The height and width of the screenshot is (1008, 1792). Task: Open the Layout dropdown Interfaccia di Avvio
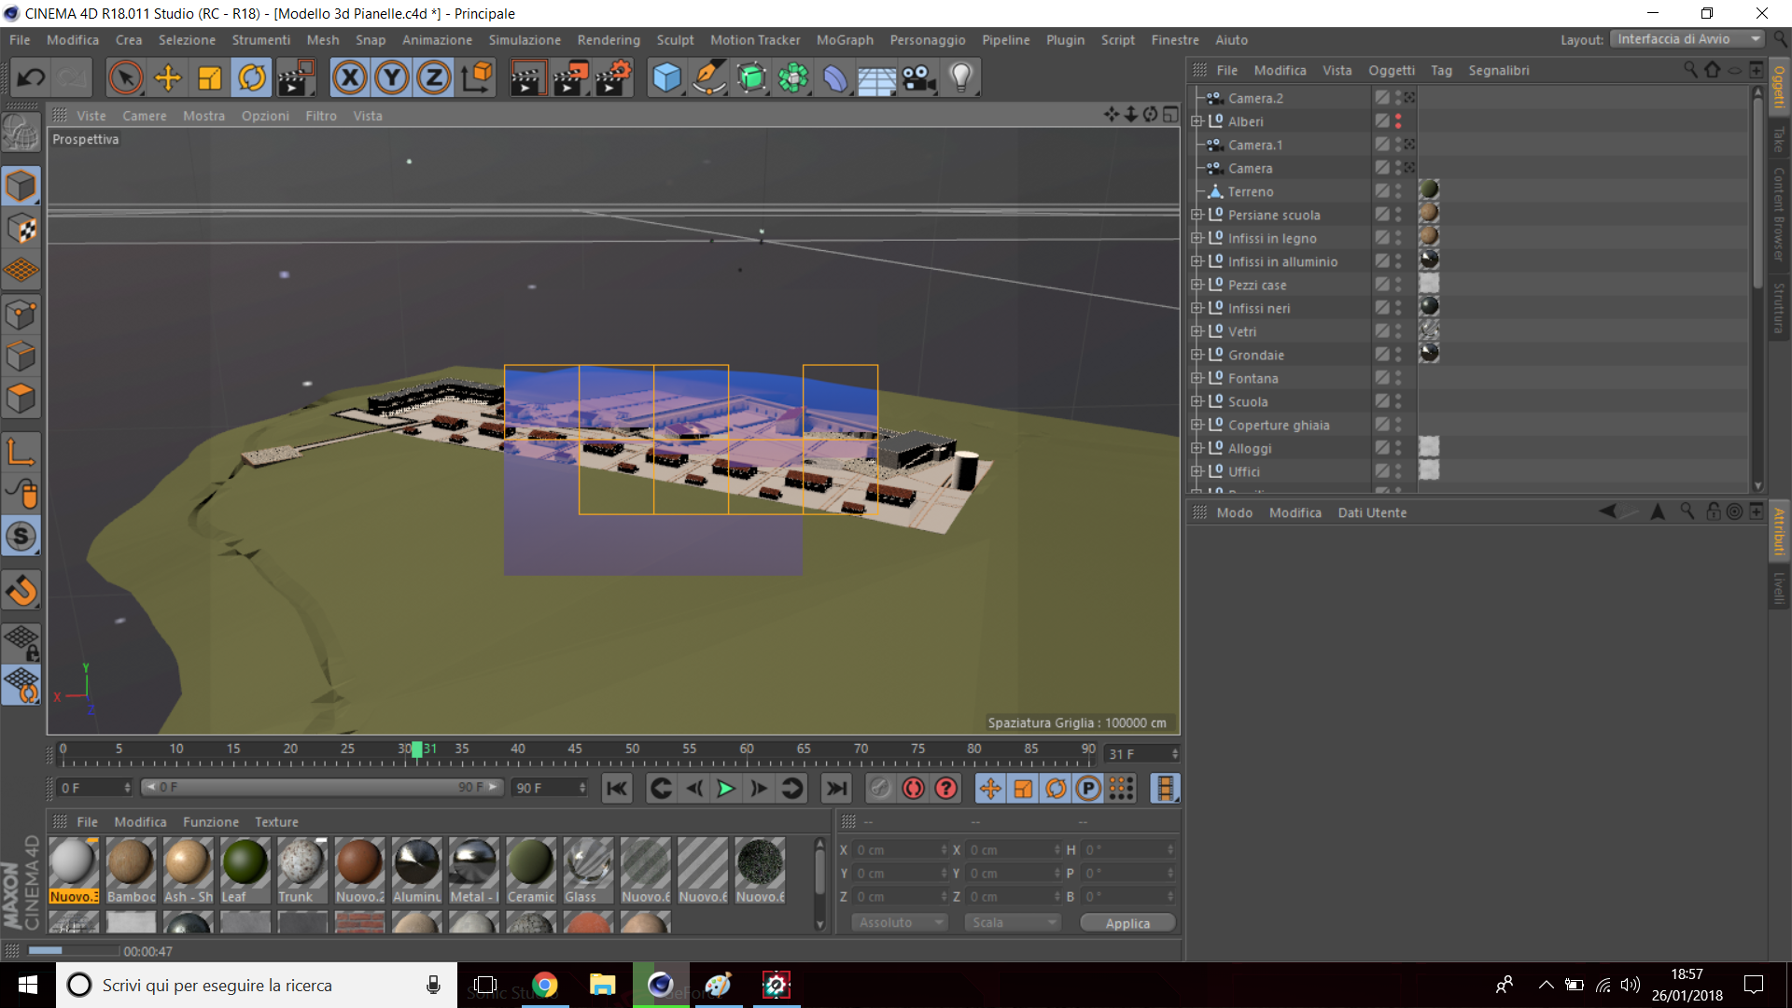[x=1687, y=39]
